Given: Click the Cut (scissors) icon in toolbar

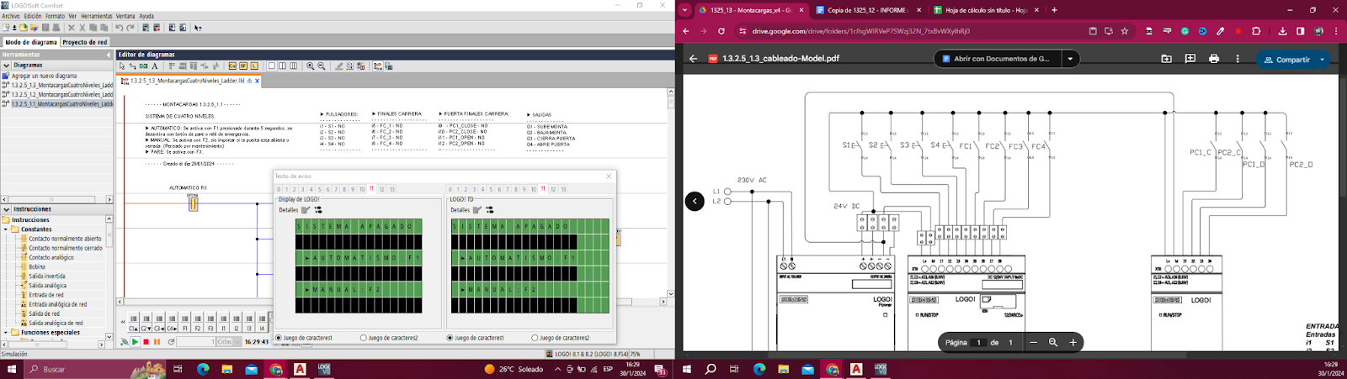Looking at the screenshot, I should click(x=82, y=28).
